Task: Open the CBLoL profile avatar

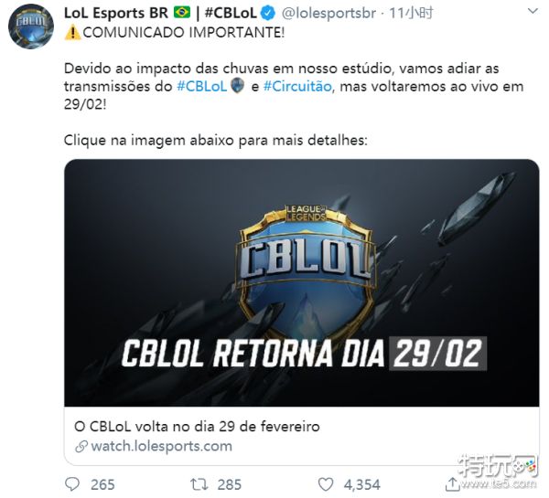Action: tap(31, 26)
